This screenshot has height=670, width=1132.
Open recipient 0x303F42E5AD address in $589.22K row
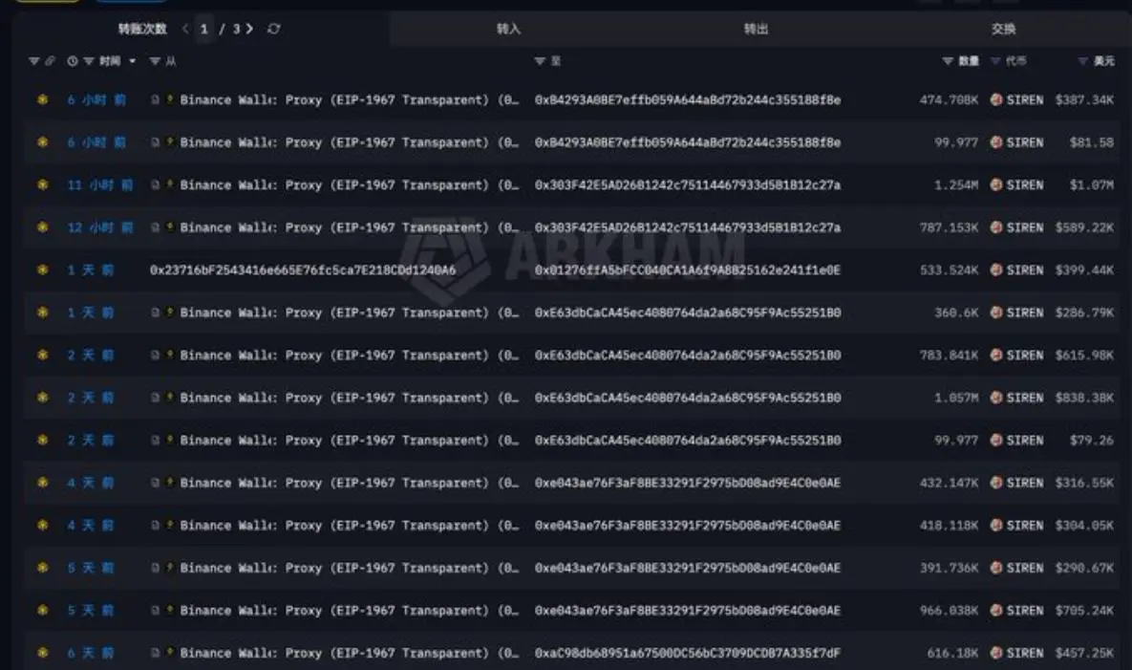click(687, 227)
